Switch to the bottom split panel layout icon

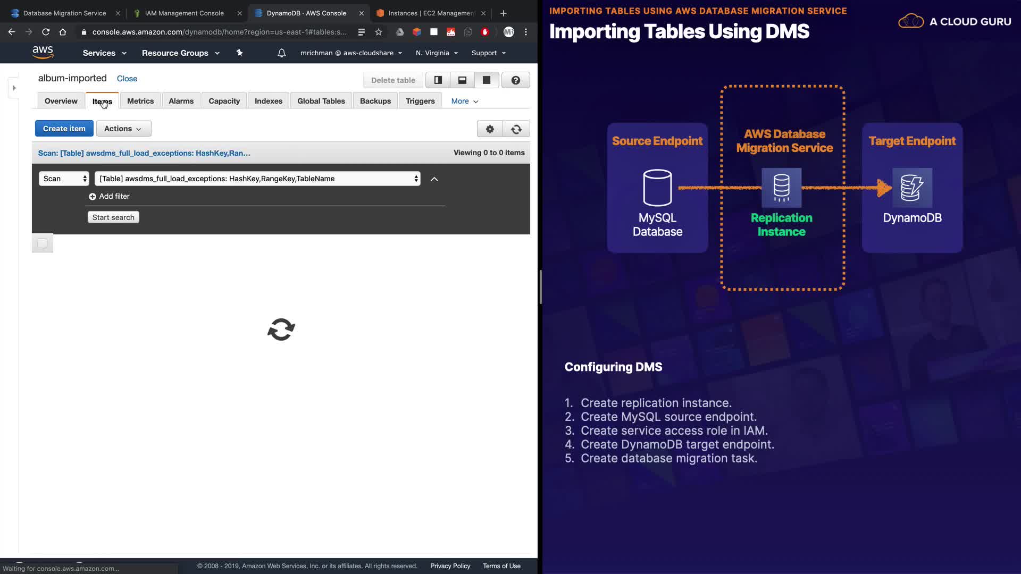coord(462,80)
